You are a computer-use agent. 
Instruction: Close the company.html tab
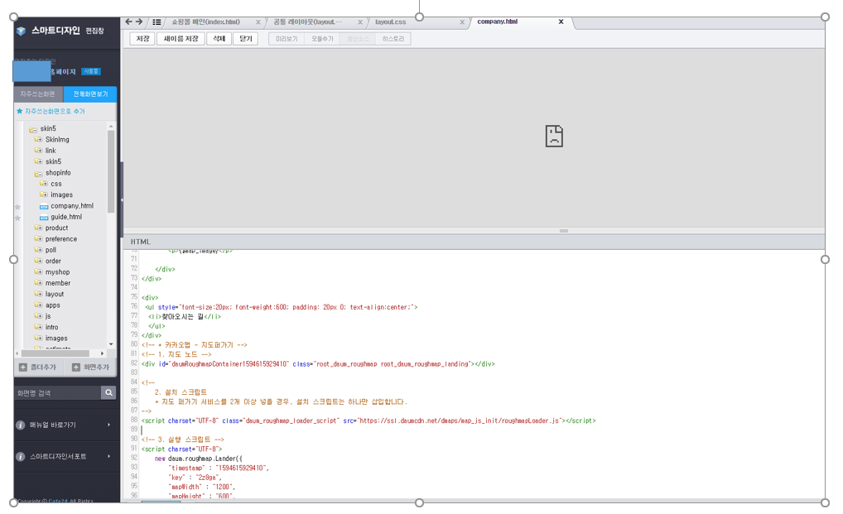tap(561, 22)
